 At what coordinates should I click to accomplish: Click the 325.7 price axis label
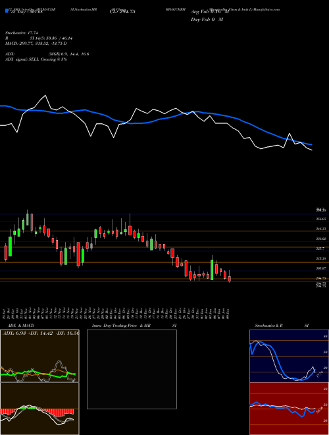320,248
